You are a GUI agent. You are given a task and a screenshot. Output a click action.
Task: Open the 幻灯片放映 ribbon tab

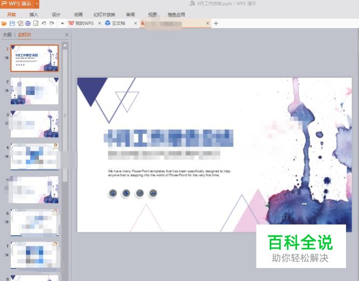pyautogui.click(x=104, y=15)
